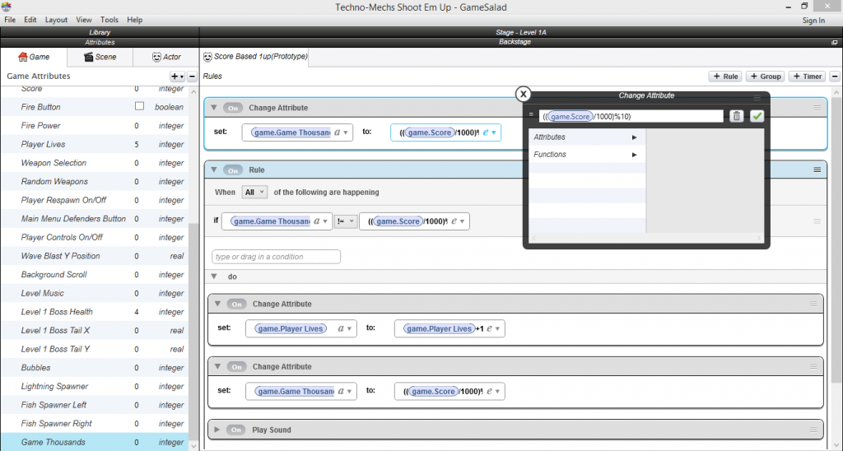The width and height of the screenshot is (843, 451).
Task: Click attributes list scroll down arrow
Action: pos(194,445)
